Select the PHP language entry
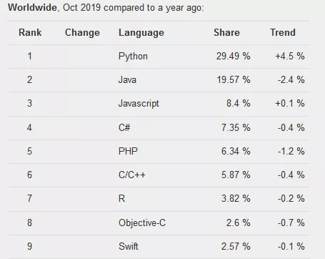The image size is (325, 259). pos(128,151)
